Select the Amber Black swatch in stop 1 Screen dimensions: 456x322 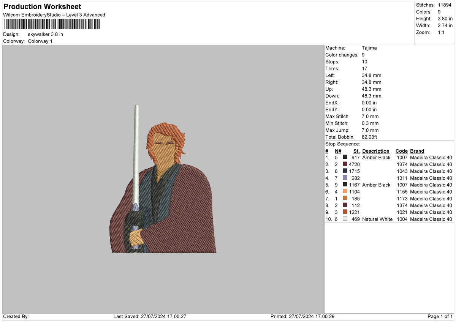pyautogui.click(x=345, y=157)
